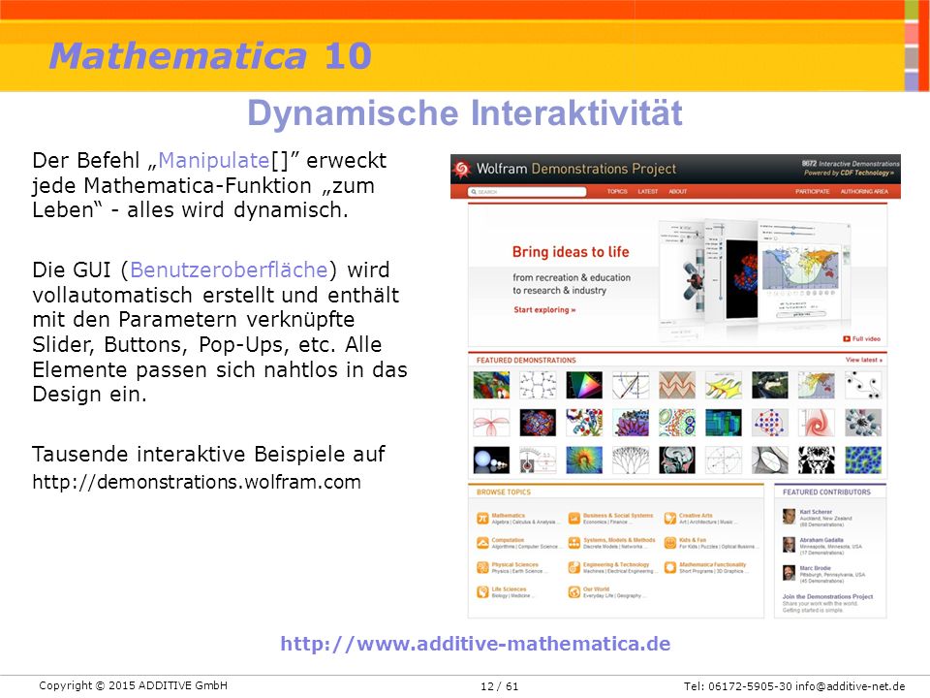This screenshot has height=698, width=930.
Task: Click the world map demo in the hero banner
Action: pos(802,270)
